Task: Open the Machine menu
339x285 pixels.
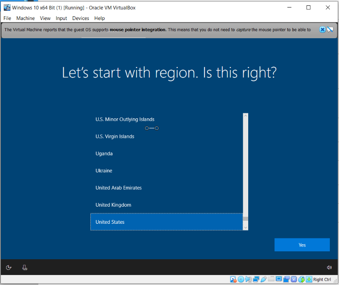Action: click(25, 18)
